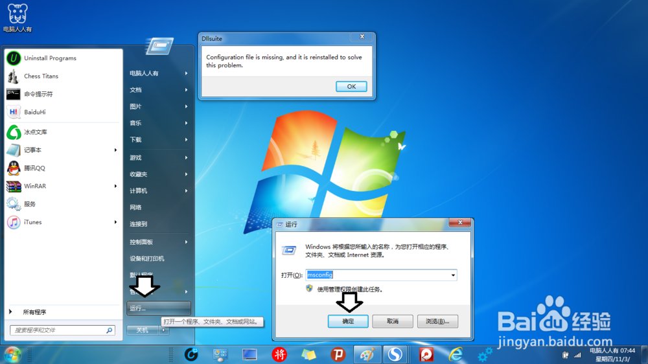Viewport: 648px width, 364px height.
Task: Open 命令提示符 command prompt
Action: (64, 94)
